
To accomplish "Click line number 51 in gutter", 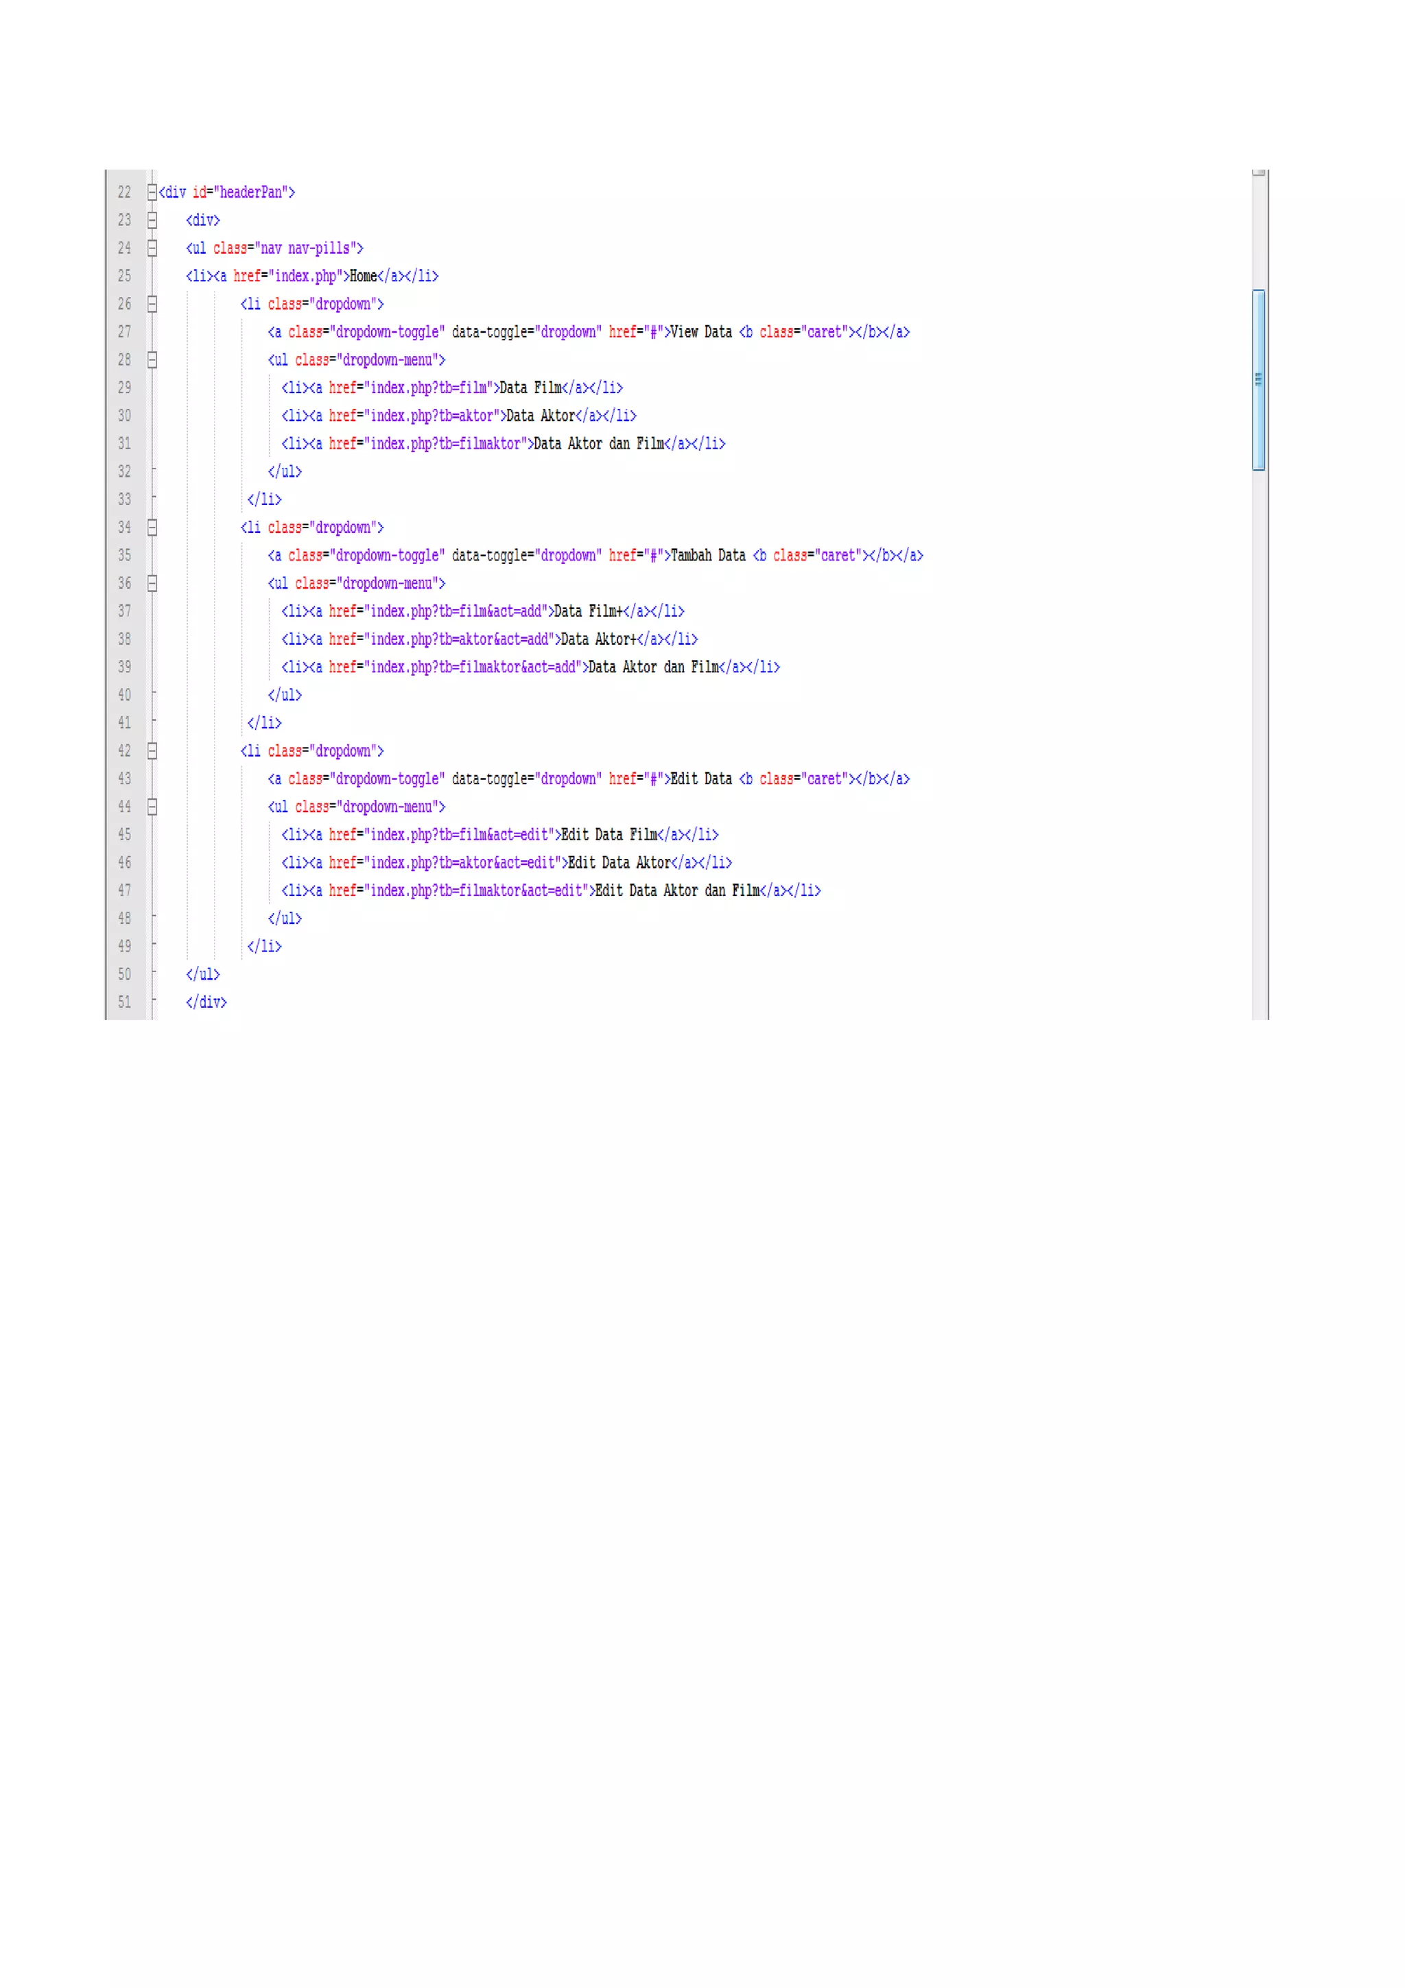I will tap(125, 1002).
